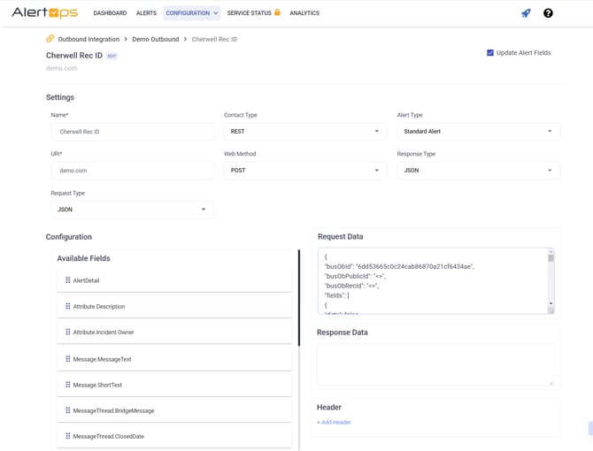Click drag handle for MessageThread.ClosedDate

[x=68, y=436]
